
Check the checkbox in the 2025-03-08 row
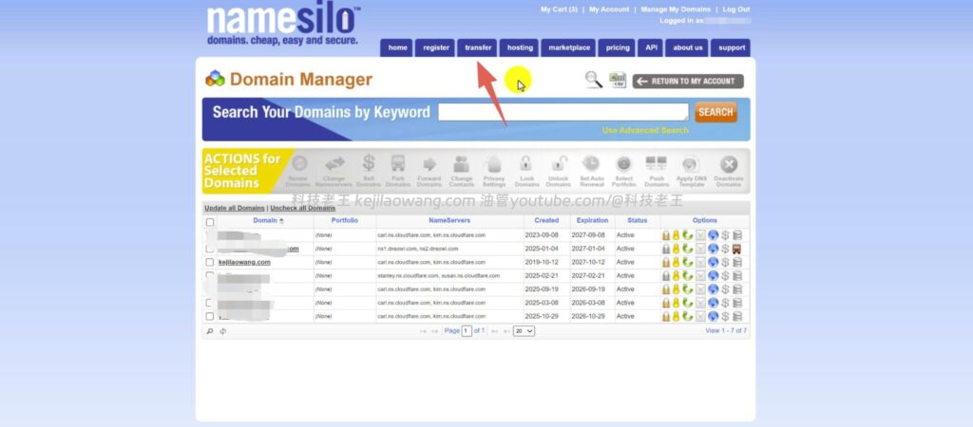click(x=210, y=303)
